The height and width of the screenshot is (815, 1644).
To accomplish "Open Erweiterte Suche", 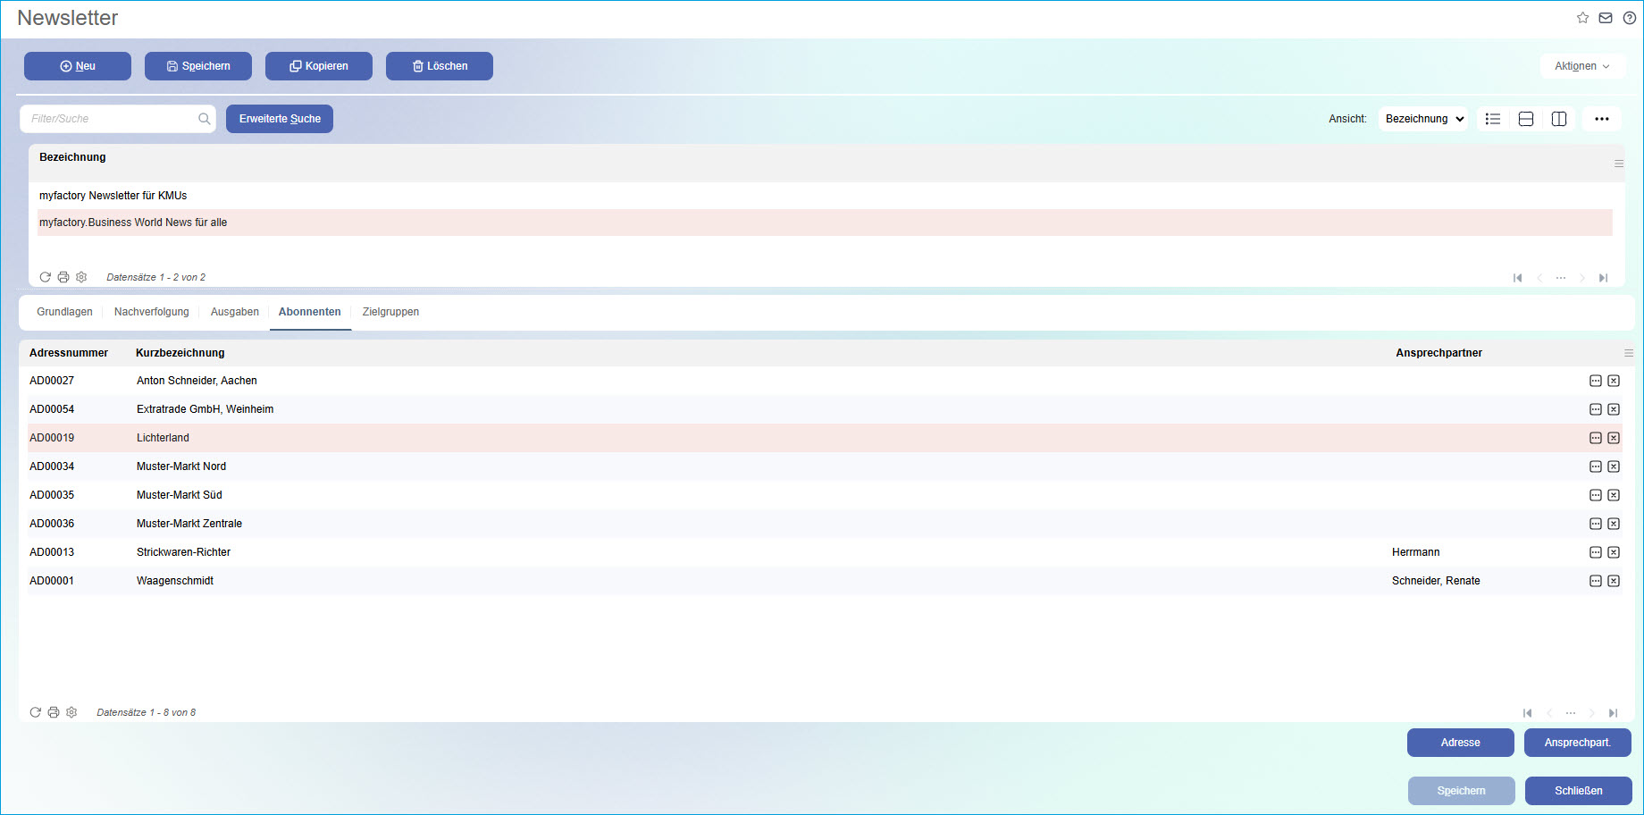I will (280, 119).
